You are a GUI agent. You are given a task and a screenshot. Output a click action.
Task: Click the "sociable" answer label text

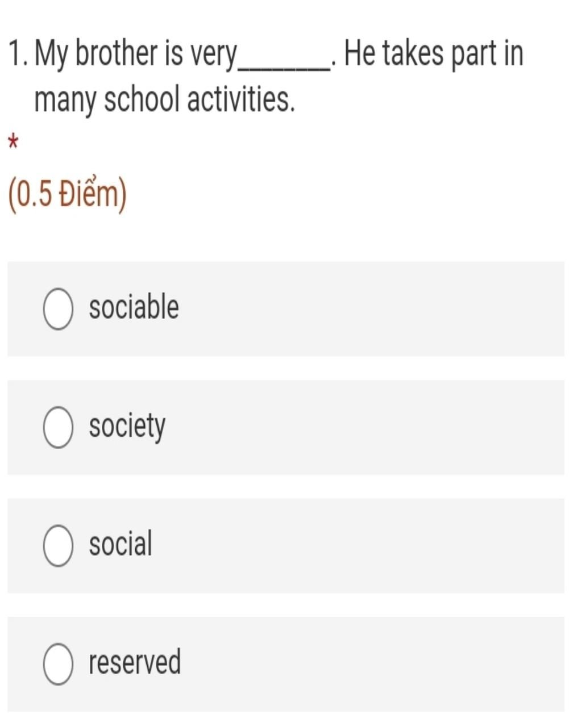point(134,307)
